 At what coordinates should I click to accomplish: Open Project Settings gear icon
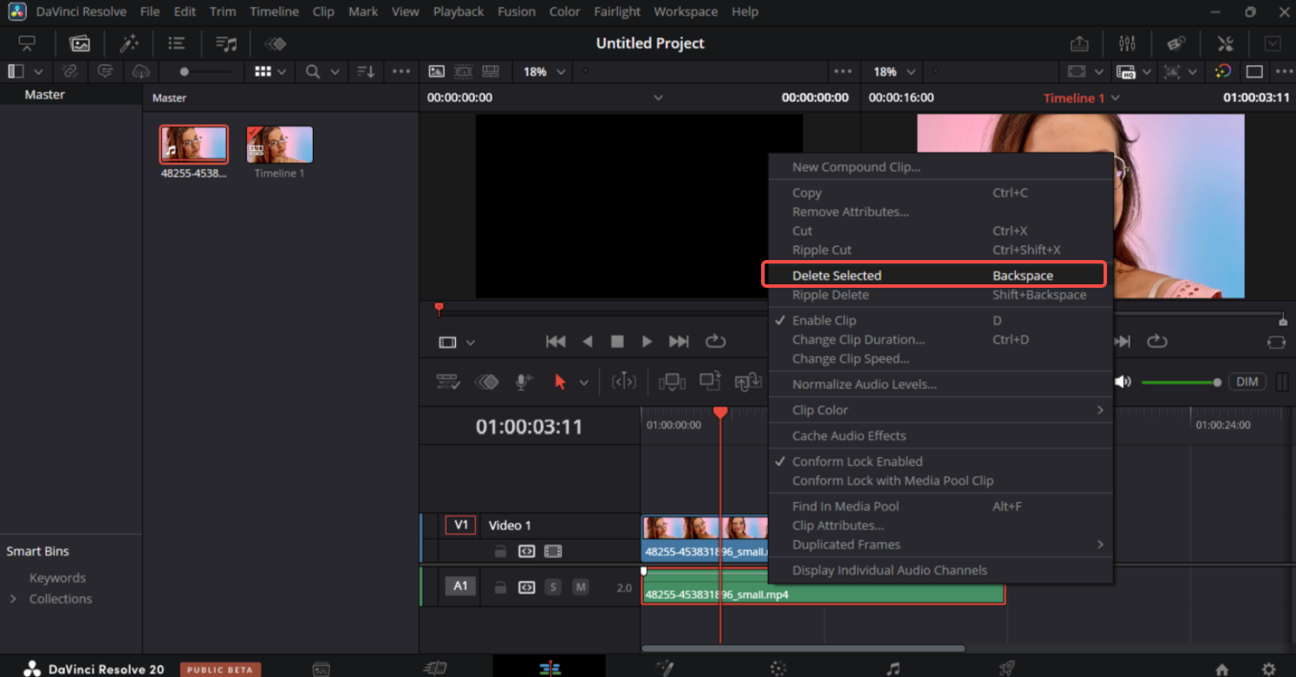(1269, 669)
